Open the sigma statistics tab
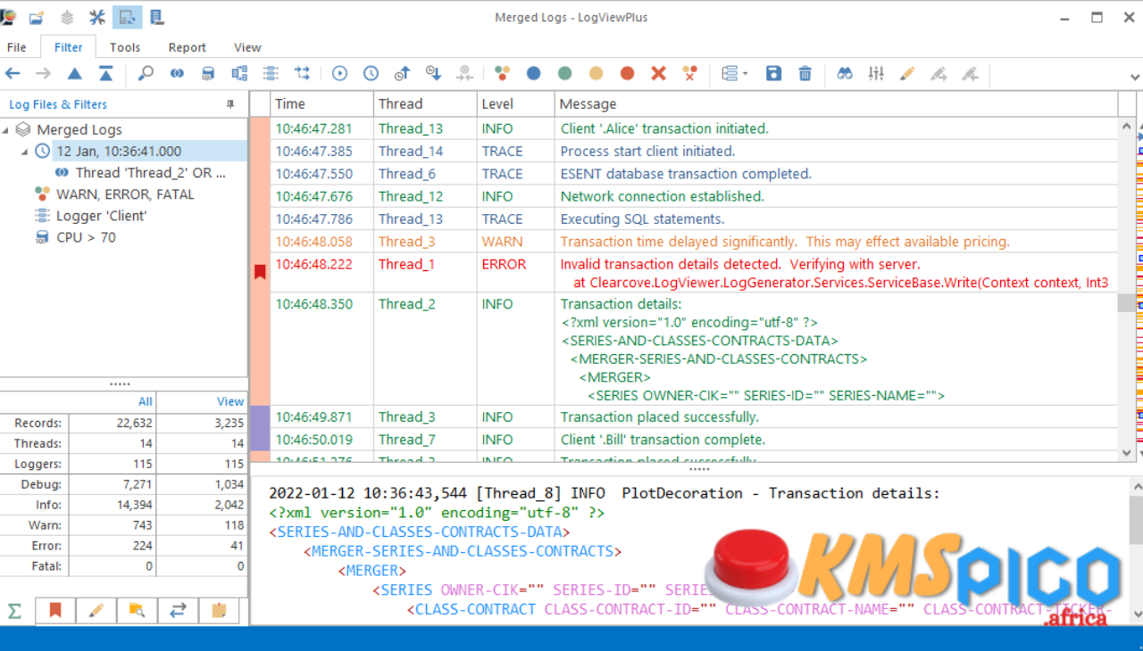This screenshot has width=1143, height=651. pyautogui.click(x=15, y=611)
